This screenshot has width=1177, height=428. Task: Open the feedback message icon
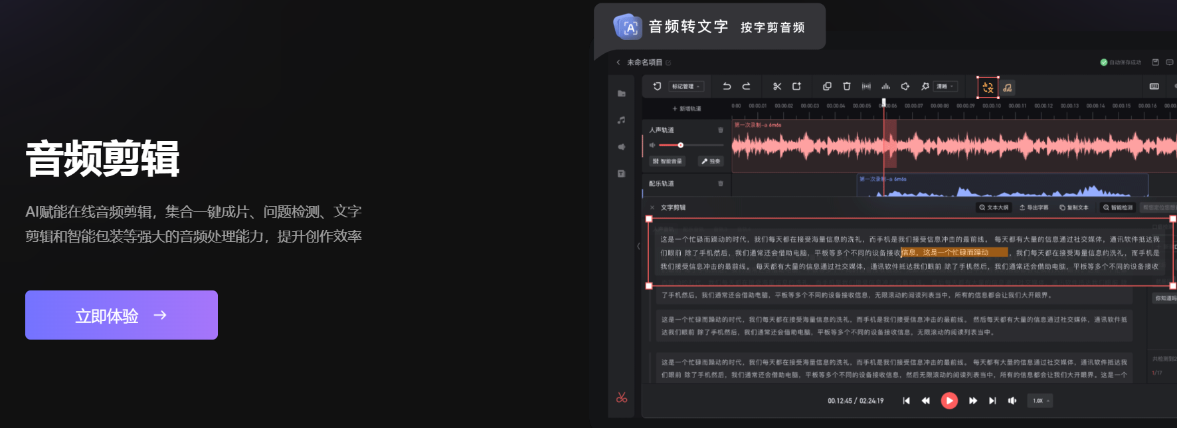1170,62
